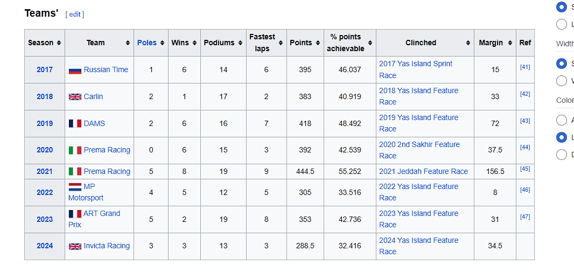Open 2023 Yas Island Feature Race link
The width and height of the screenshot is (574, 272).
tap(418, 219)
